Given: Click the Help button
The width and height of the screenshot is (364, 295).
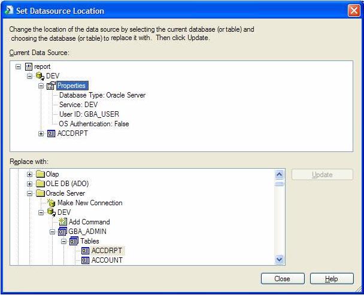Looking at the screenshot, I should (x=332, y=279).
